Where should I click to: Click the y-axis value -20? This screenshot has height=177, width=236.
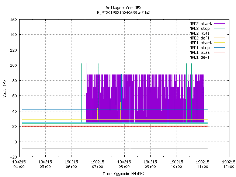tap(13, 157)
